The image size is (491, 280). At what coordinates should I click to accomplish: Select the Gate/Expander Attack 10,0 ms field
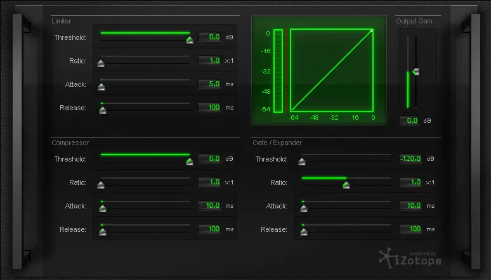pyautogui.click(x=410, y=205)
